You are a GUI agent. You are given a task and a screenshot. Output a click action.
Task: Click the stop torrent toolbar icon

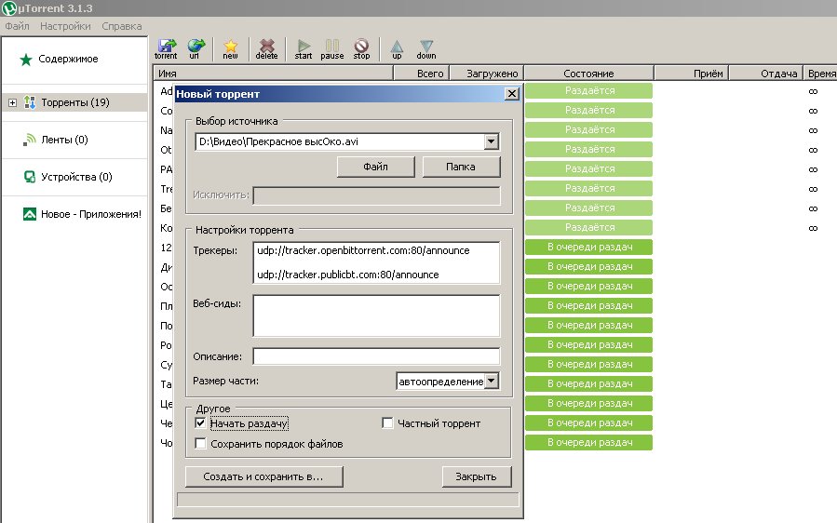tap(361, 48)
